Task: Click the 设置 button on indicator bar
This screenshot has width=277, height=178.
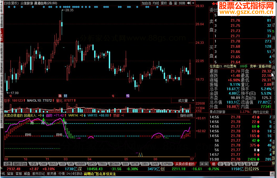Action: (8, 164)
